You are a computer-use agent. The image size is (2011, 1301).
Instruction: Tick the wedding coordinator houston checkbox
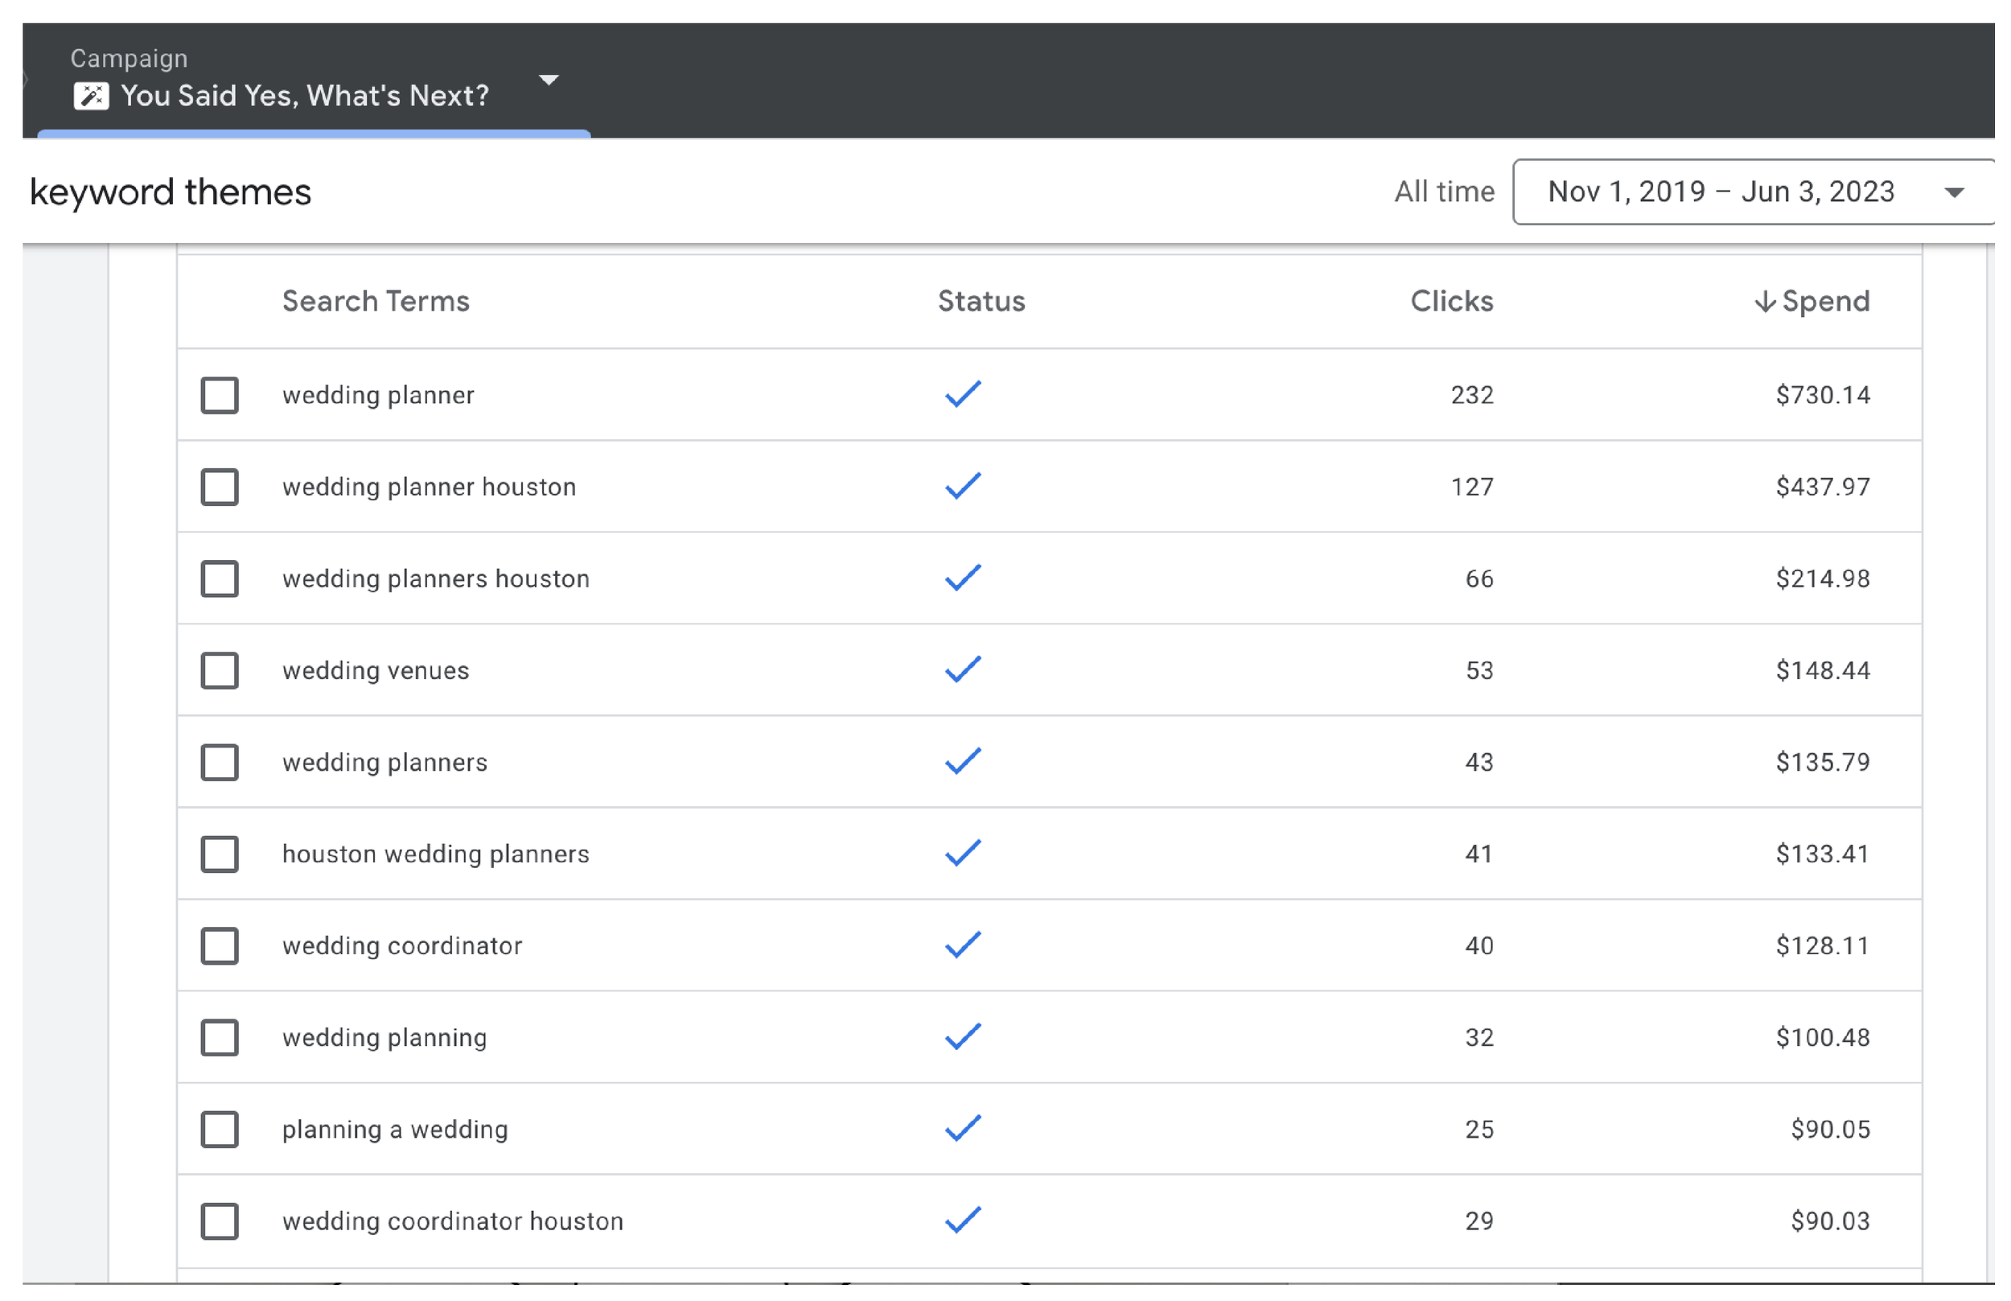tap(220, 1222)
